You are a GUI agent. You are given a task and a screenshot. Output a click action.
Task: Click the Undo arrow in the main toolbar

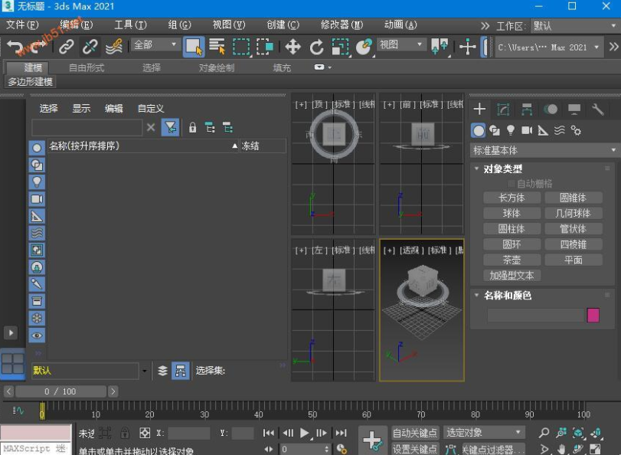coord(16,47)
